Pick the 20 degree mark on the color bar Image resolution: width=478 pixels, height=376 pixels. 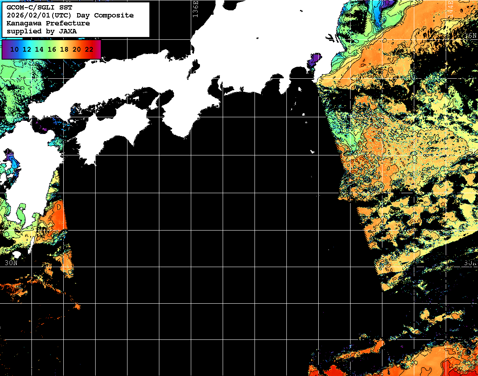tap(76, 50)
